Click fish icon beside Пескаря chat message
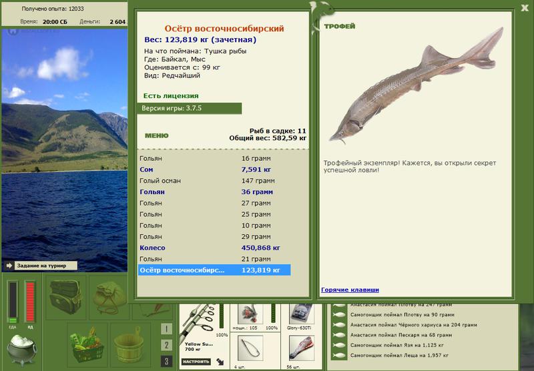This screenshot has width=534, height=371. point(339,335)
